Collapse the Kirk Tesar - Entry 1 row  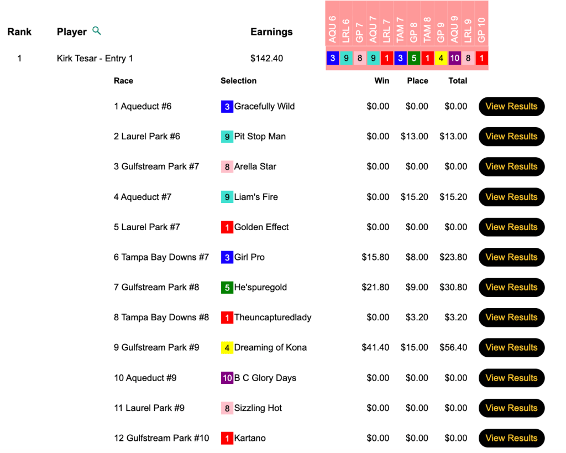pyautogui.click(x=95, y=58)
